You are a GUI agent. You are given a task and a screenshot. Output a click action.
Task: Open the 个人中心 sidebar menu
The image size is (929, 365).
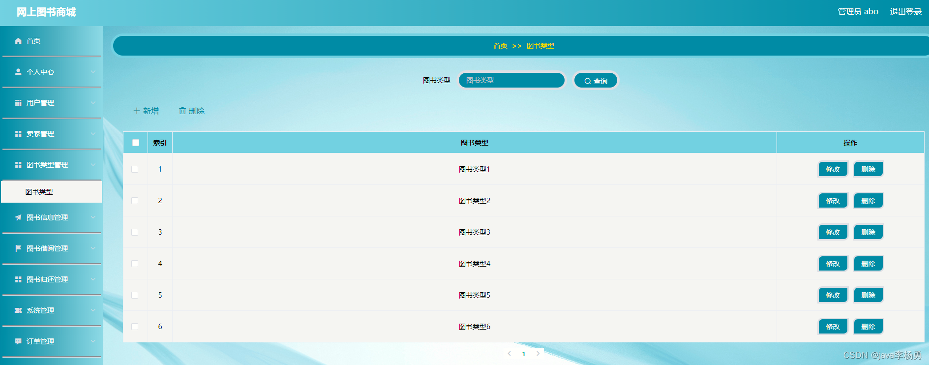point(52,72)
